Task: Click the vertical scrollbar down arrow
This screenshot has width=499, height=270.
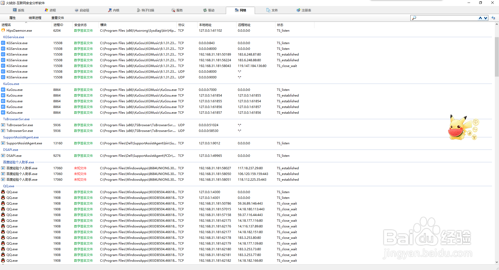Action: click(x=497, y=262)
